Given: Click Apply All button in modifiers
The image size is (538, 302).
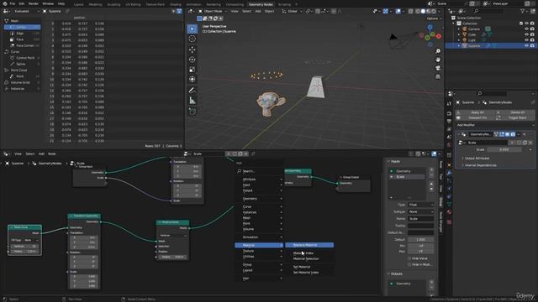Looking at the screenshot, I should (474, 112).
